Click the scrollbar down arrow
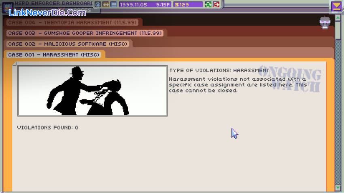This screenshot has width=344, height=193. pyautogui.click(x=338, y=188)
